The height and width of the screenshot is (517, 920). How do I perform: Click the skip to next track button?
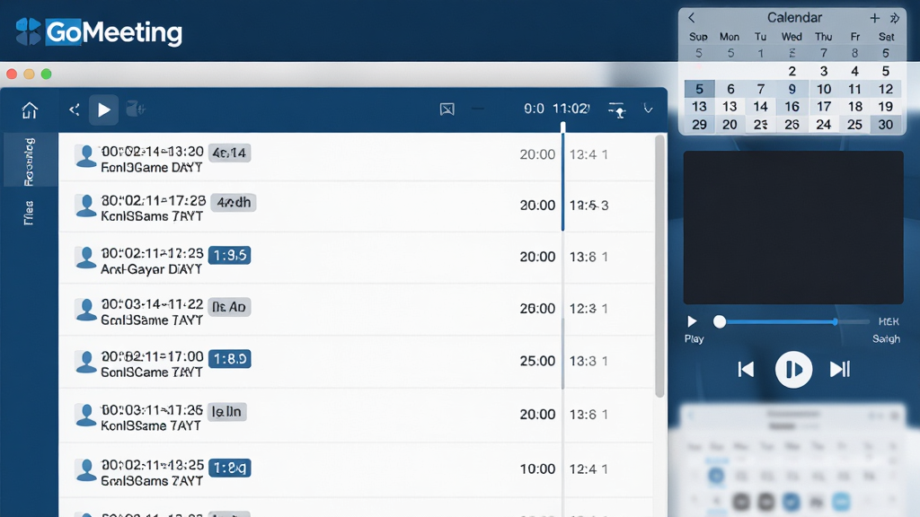[x=840, y=369]
